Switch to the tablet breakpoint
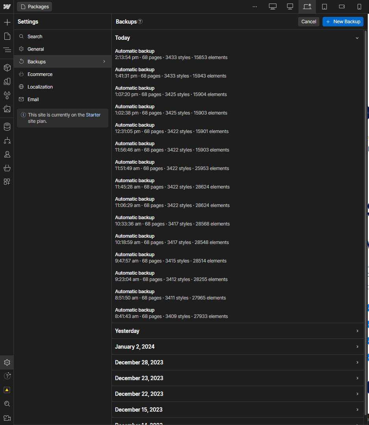Image resolution: width=369 pixels, height=425 pixels. point(324,7)
